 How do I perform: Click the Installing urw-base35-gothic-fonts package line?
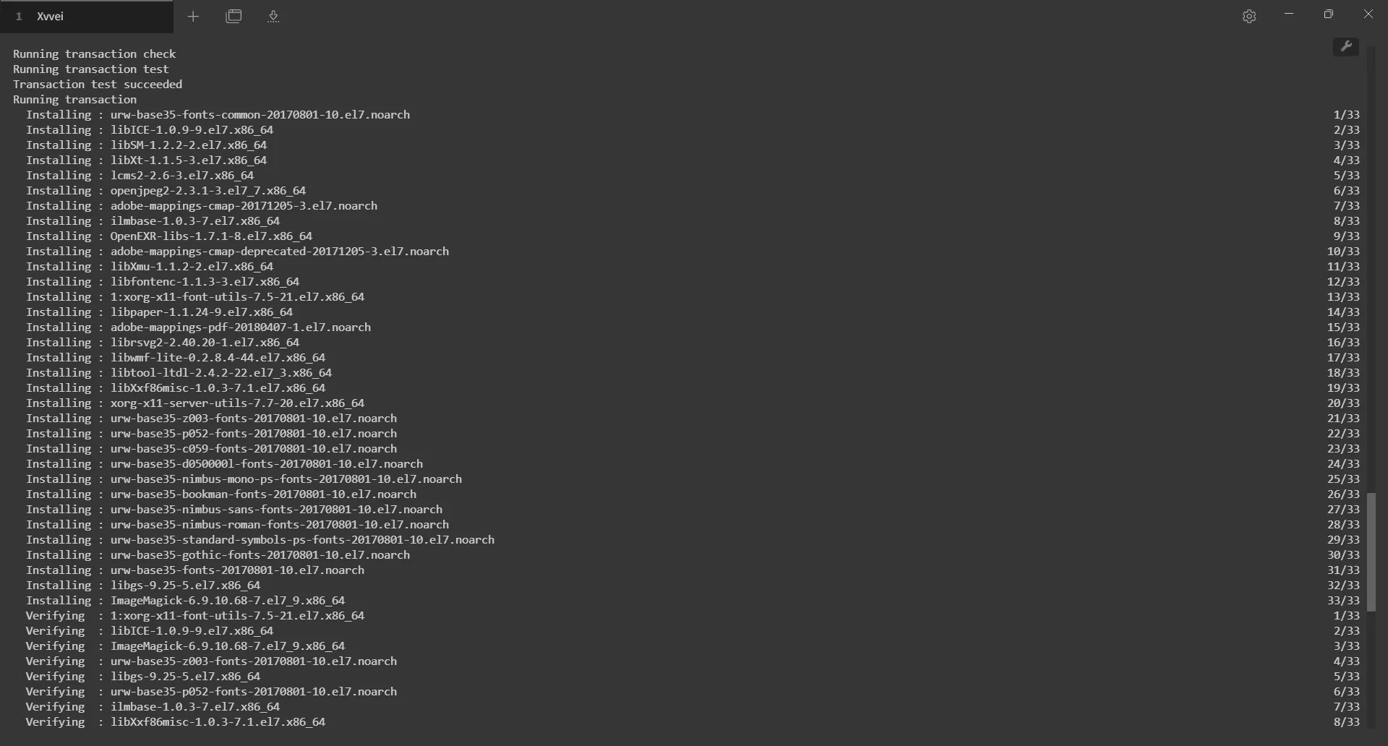218,554
